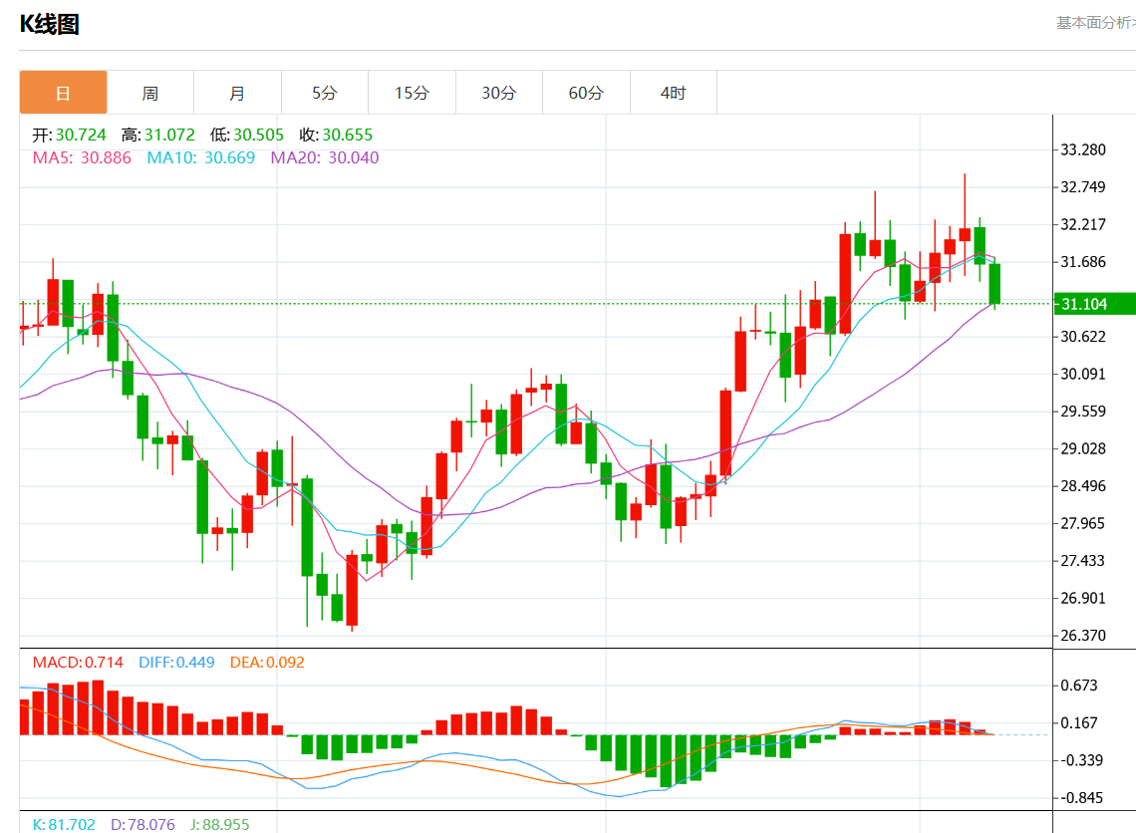The height and width of the screenshot is (833, 1136).
Task: Click the 32.217 price axis label
Action: click(x=1083, y=224)
